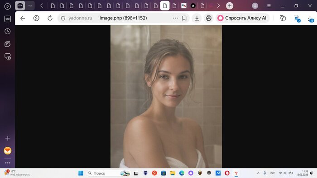This screenshot has height=178, width=317.
Task: Click the microphone icon in system tray
Action: pyautogui.click(x=264, y=173)
